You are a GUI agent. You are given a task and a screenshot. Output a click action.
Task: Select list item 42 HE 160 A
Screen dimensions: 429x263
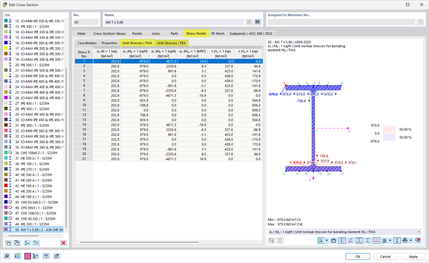pyautogui.click(x=34, y=186)
